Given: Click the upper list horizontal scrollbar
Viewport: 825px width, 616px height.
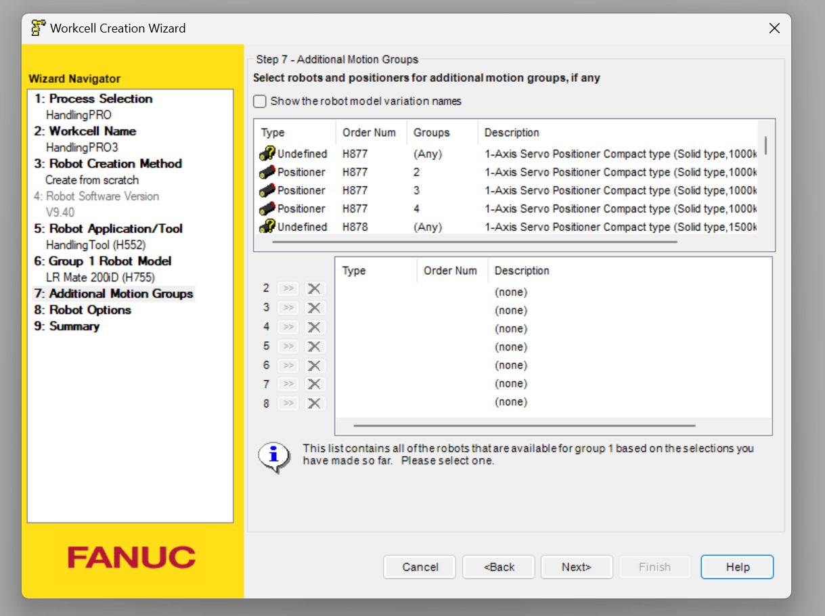Looking at the screenshot, I should click(474, 241).
